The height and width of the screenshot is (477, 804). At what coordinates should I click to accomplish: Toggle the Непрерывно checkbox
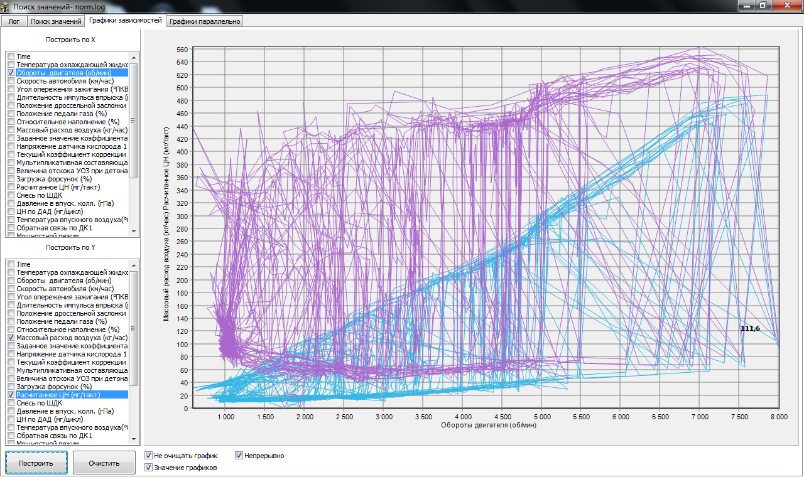(x=239, y=456)
